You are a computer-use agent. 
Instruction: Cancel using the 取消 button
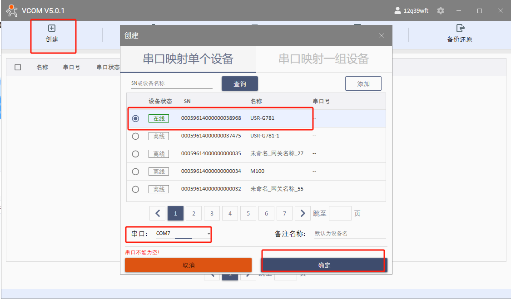188,265
